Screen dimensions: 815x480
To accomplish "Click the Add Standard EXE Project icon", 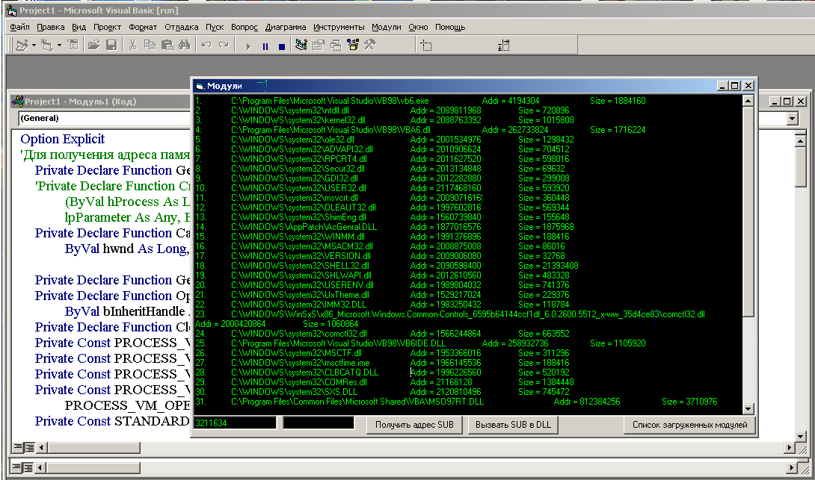I will coord(22,45).
